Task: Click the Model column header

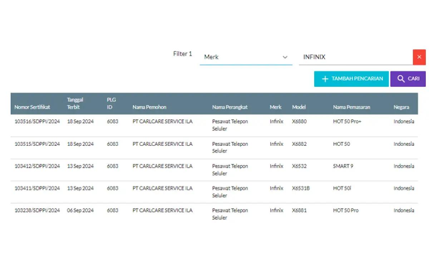Action: click(x=299, y=107)
